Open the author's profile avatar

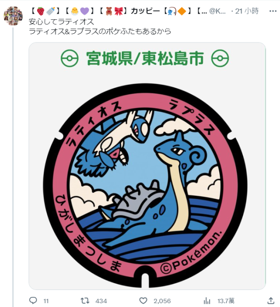coord(13,16)
